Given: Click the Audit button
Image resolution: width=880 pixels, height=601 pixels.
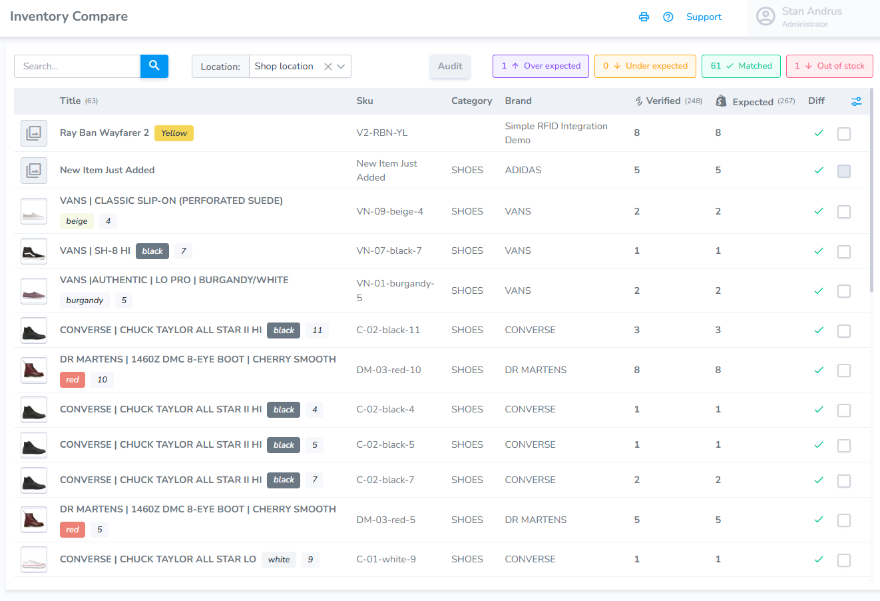Looking at the screenshot, I should [450, 66].
